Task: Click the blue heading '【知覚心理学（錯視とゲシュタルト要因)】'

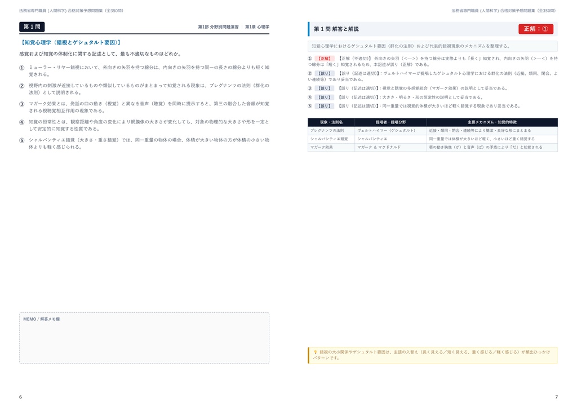Action: (71, 43)
